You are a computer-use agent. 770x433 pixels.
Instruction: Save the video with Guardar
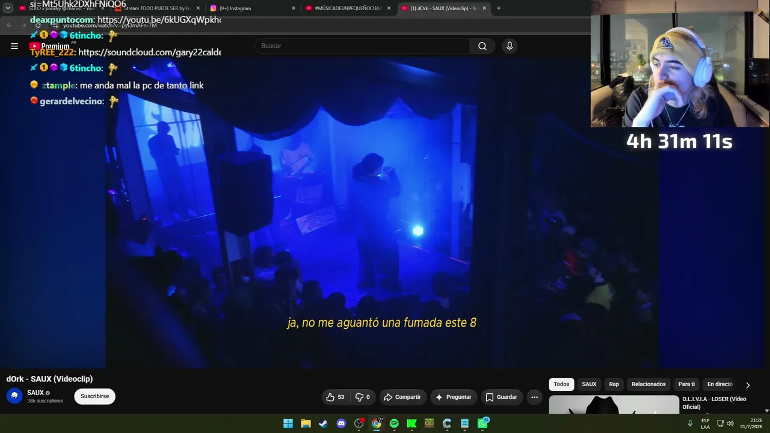(x=501, y=397)
